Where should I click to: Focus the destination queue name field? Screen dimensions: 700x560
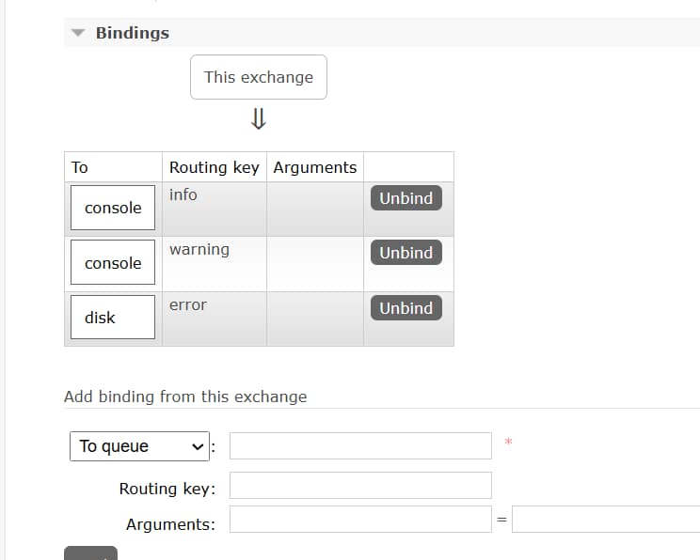click(x=360, y=446)
